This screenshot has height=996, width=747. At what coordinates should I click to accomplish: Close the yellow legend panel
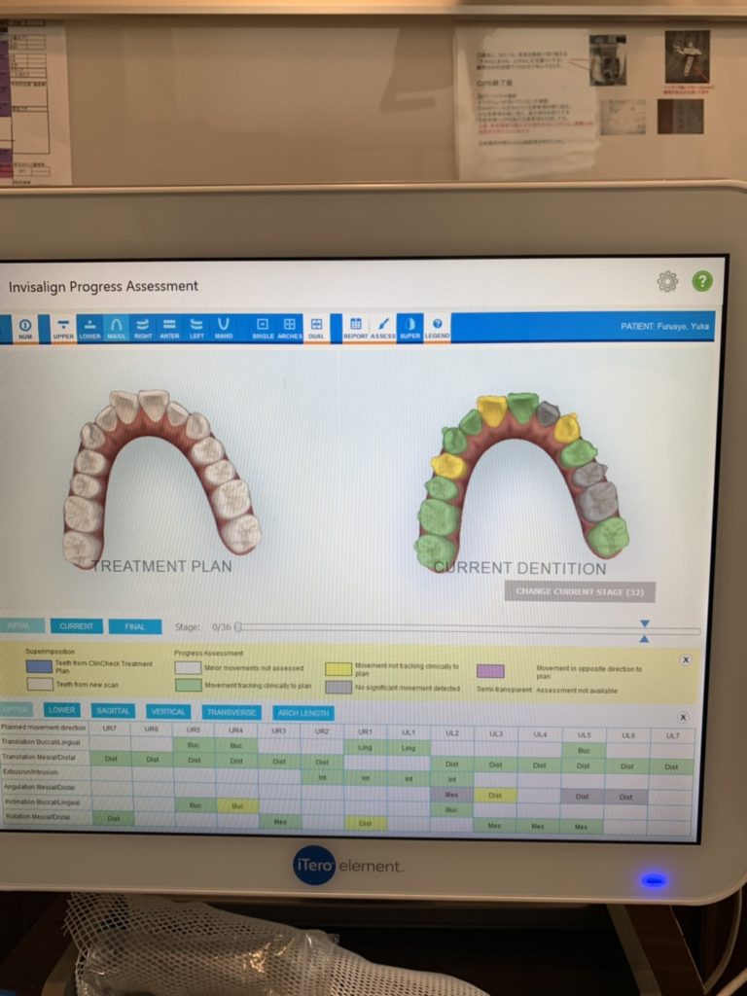coord(686,660)
